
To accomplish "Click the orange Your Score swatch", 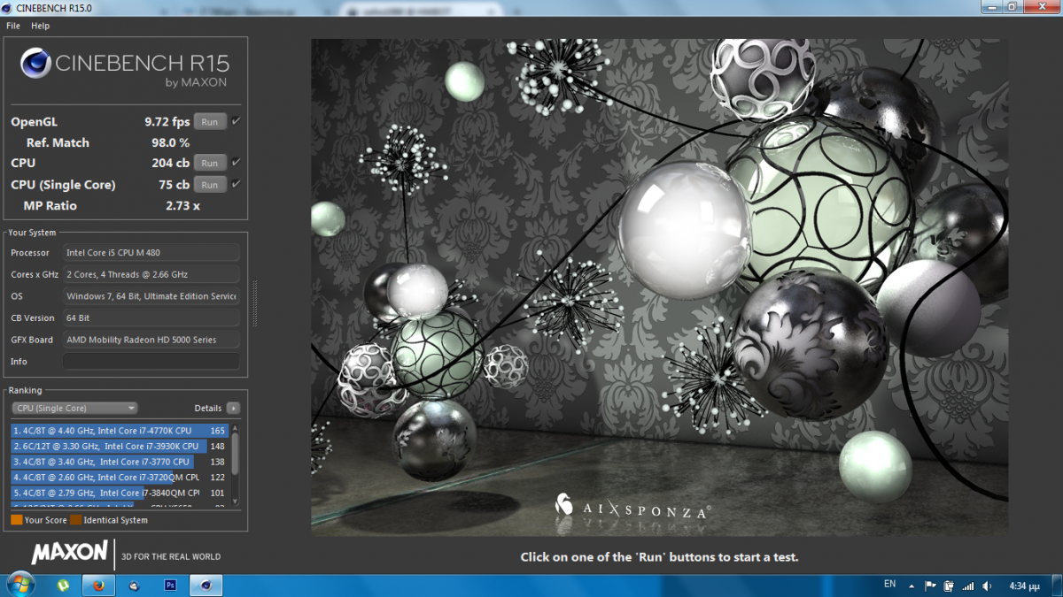I will (17, 520).
